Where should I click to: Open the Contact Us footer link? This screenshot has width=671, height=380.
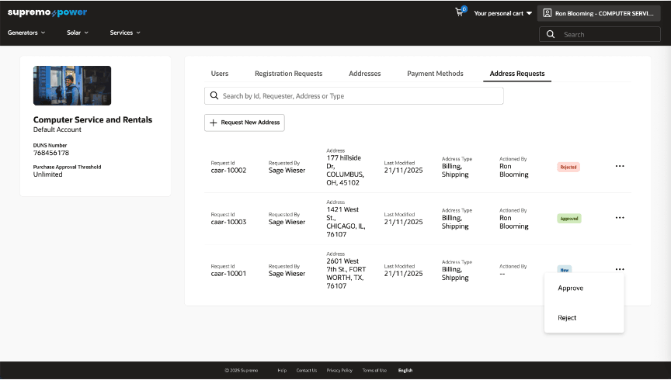[x=307, y=371]
